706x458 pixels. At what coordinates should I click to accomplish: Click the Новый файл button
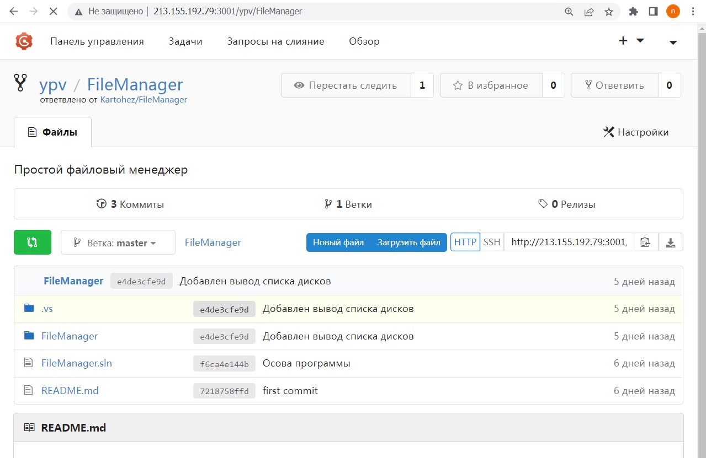pyautogui.click(x=338, y=243)
